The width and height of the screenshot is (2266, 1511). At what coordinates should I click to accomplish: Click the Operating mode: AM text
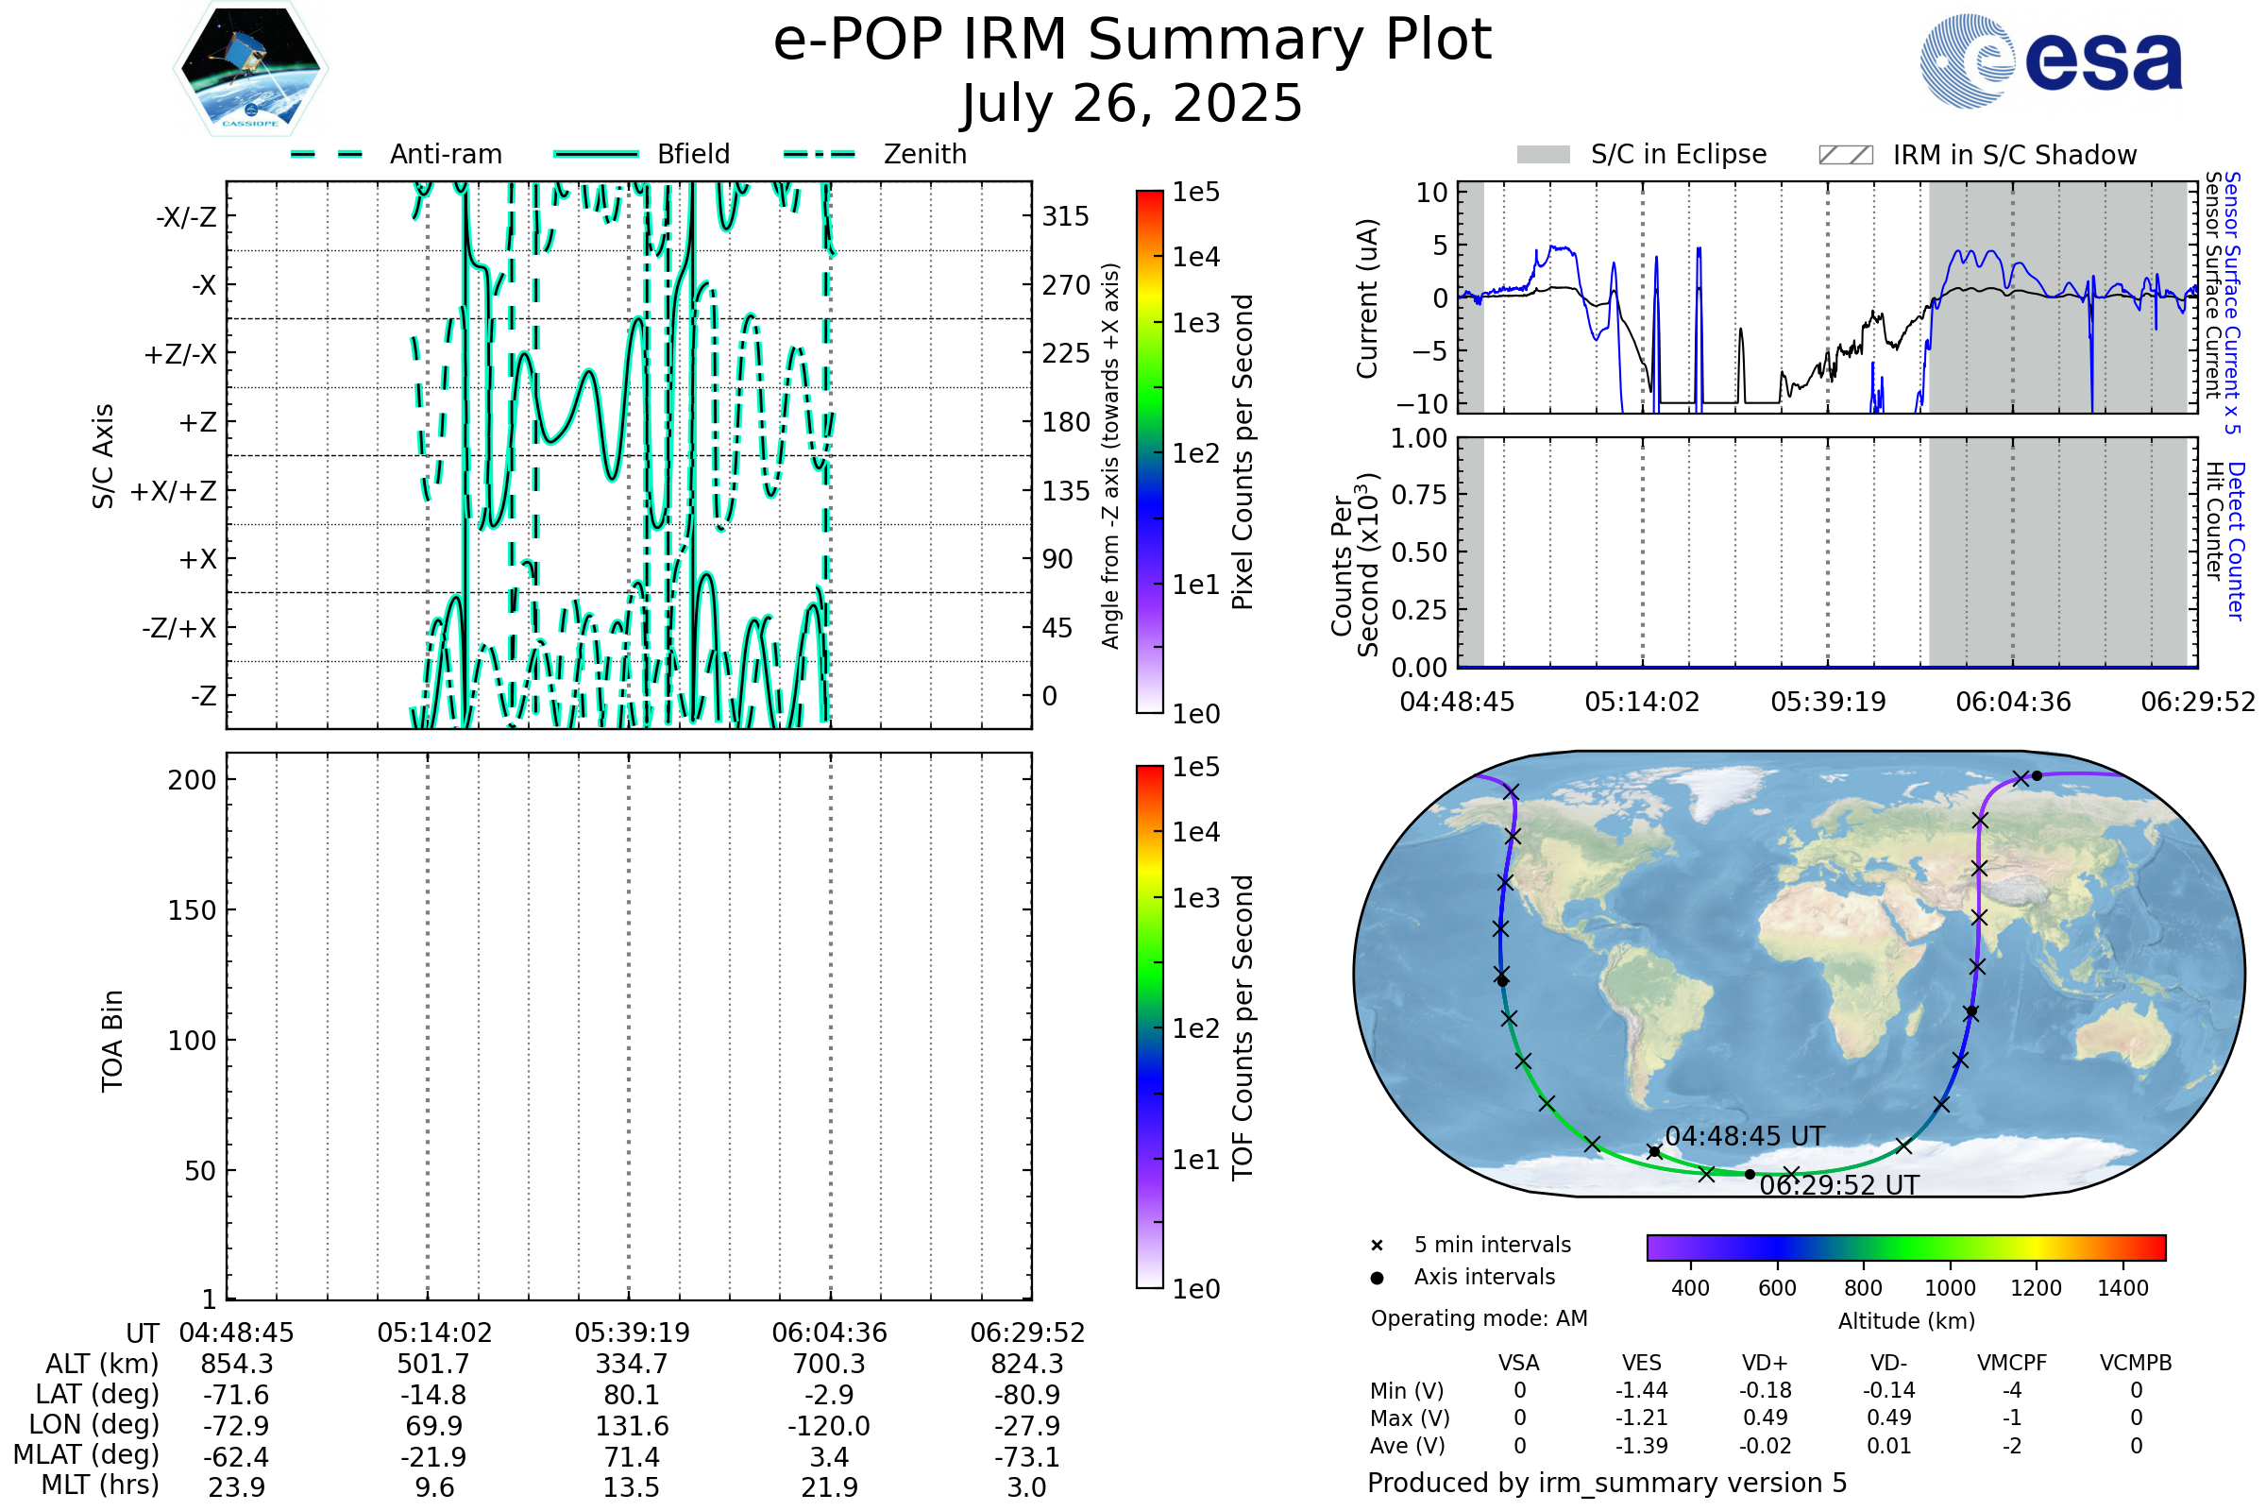[1479, 1318]
